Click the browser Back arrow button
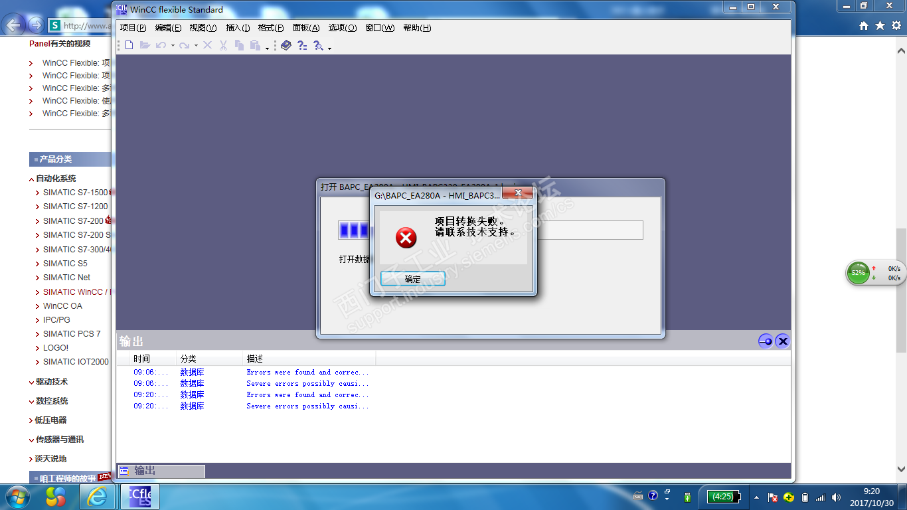The image size is (907, 510). (15, 25)
